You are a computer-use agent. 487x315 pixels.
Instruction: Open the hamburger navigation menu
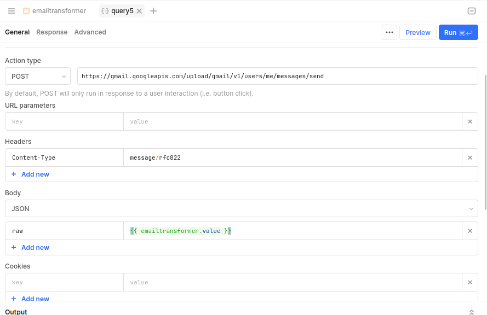[11, 10]
